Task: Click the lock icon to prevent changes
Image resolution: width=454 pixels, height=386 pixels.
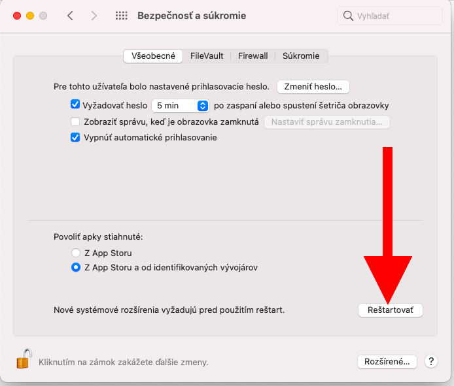Action: [24, 359]
